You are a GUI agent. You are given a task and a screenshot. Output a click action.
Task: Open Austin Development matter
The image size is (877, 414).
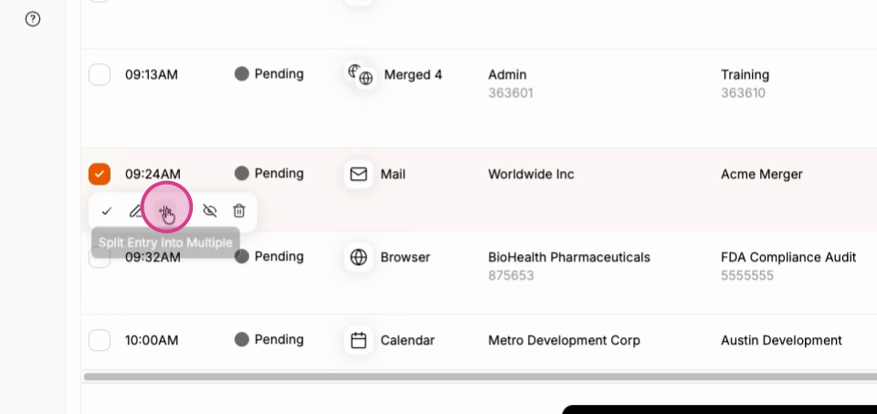781,340
